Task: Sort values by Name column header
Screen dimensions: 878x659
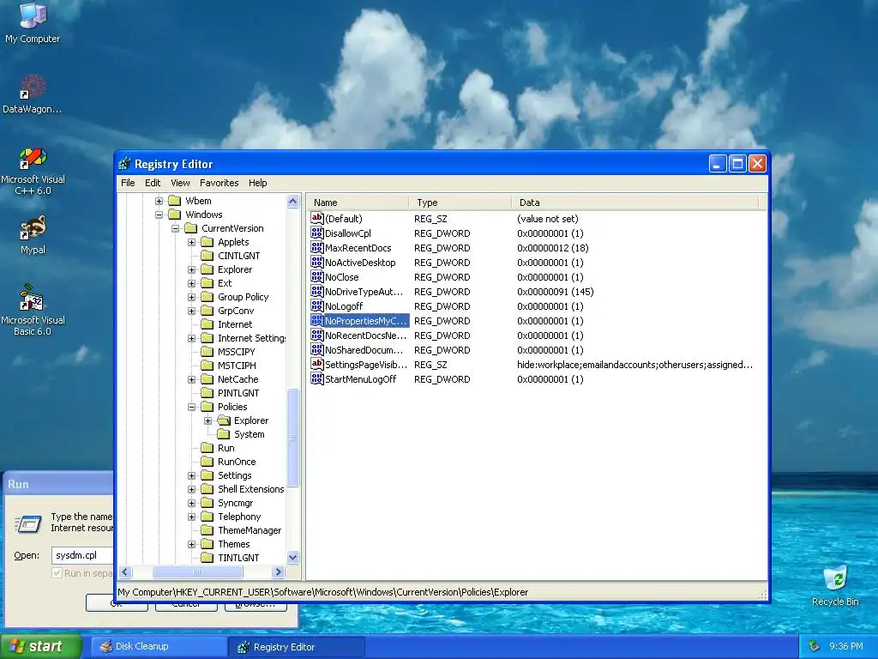Action: click(x=358, y=203)
